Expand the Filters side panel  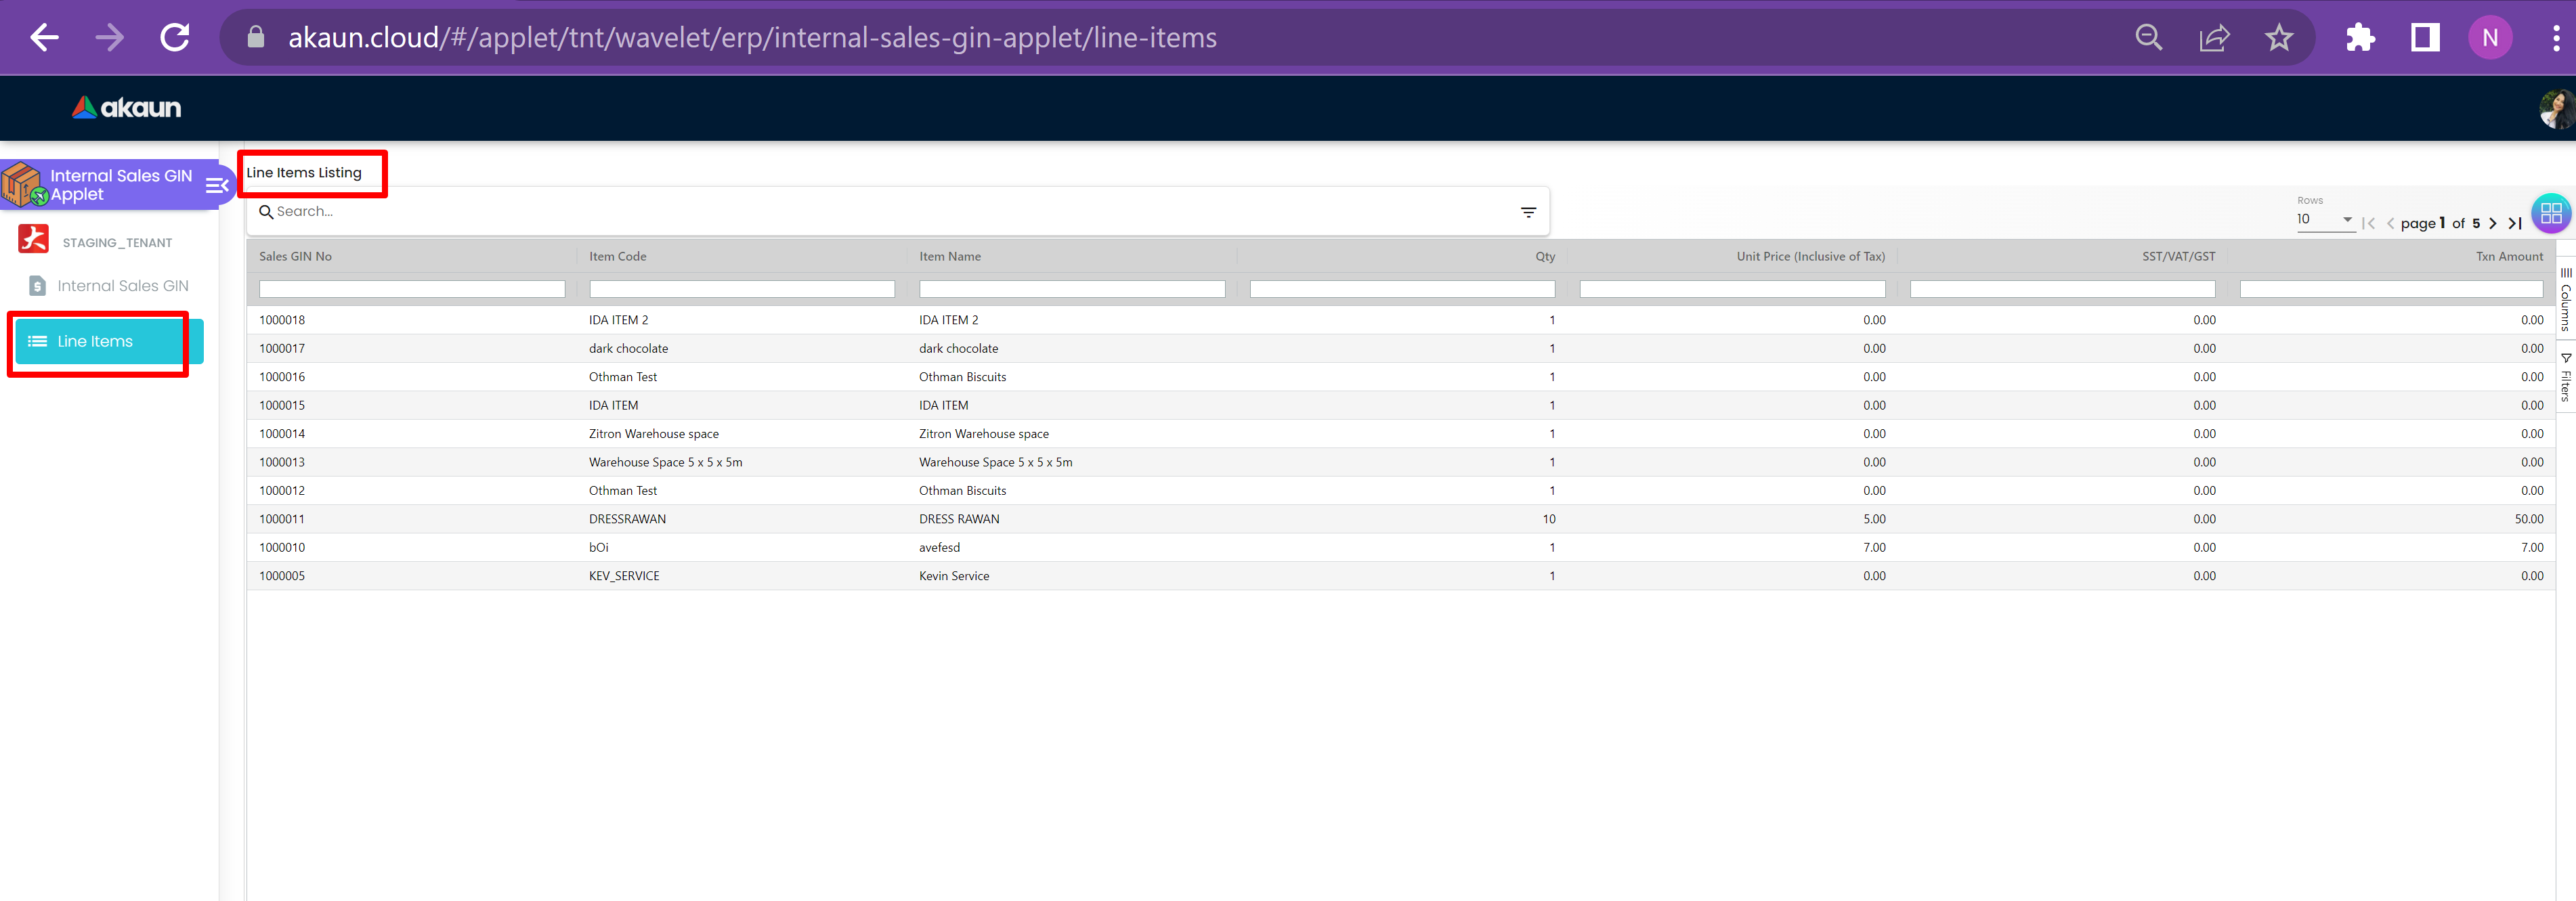tap(2565, 377)
